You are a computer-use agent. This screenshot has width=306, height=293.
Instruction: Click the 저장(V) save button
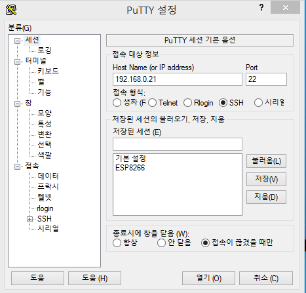266,179
